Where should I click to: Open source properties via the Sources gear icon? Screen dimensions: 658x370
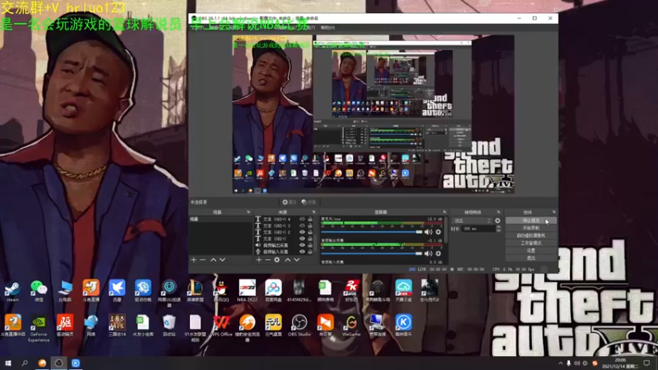coord(277,260)
